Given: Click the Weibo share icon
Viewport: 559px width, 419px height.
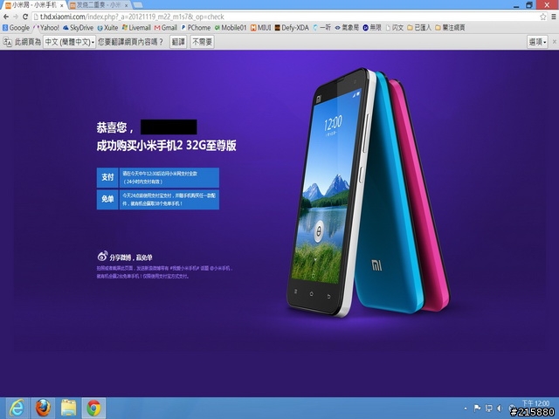Looking at the screenshot, I should point(102,256).
